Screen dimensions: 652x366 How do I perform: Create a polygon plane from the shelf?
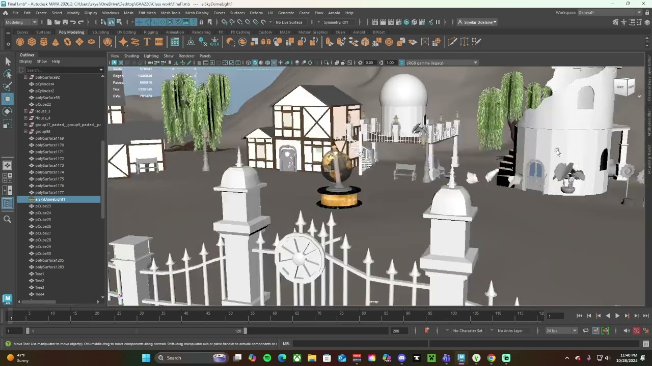(79, 42)
